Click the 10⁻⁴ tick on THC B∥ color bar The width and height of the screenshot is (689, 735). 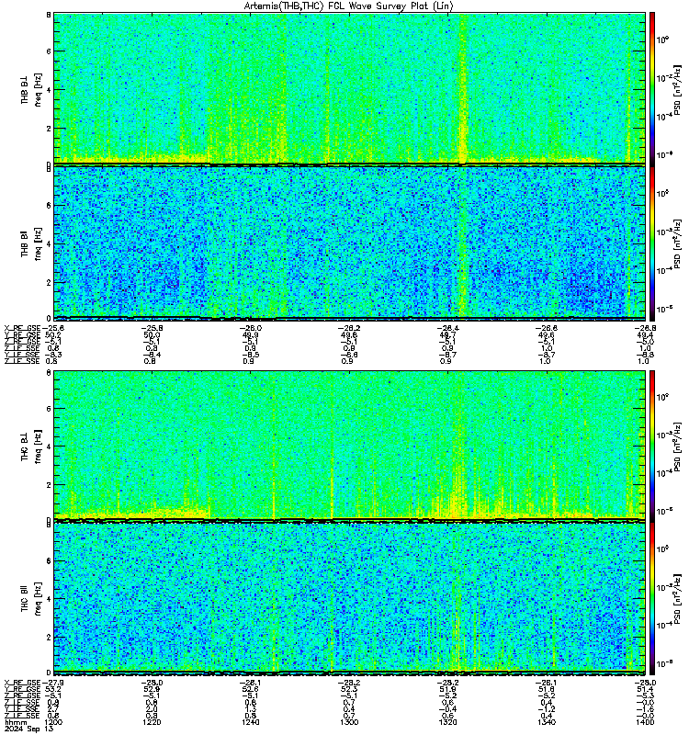(663, 625)
